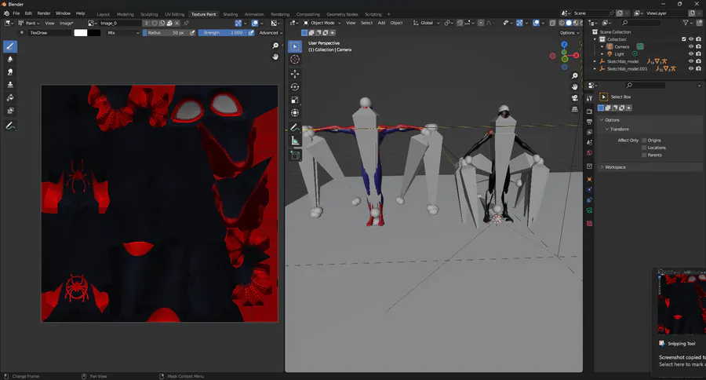Screen dimensions: 706x380
Task: Uncheck the Collection exclude checkbox
Action: [x=683, y=39]
